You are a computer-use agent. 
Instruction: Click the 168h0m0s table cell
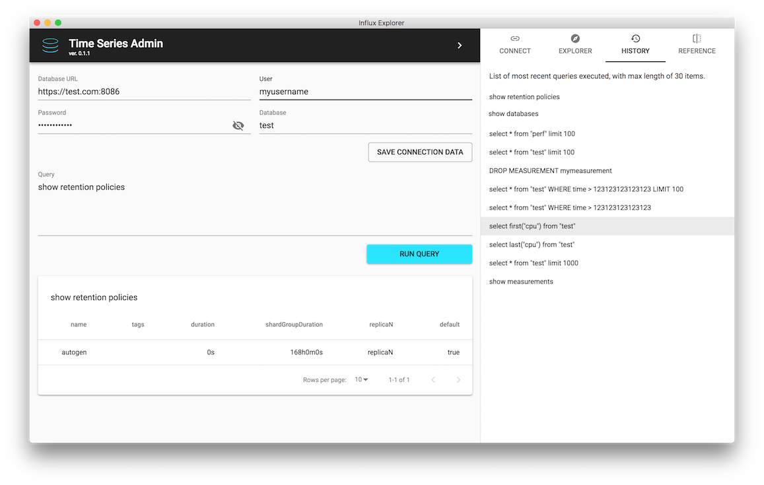[306, 352]
